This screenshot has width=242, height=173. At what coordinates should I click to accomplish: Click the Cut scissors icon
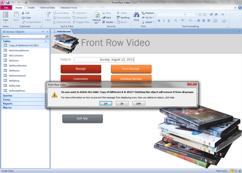[x=23, y=13]
